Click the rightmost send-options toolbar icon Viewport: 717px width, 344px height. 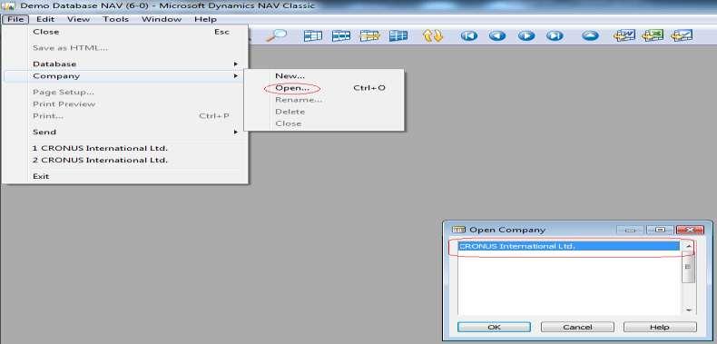pyautogui.click(x=682, y=35)
